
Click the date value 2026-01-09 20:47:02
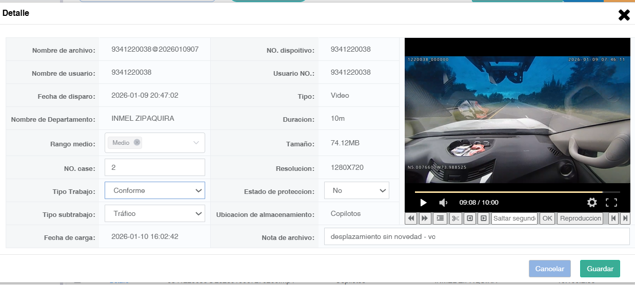[x=145, y=95]
